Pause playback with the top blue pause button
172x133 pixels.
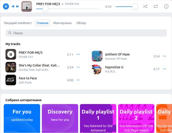(x=6, y=6)
